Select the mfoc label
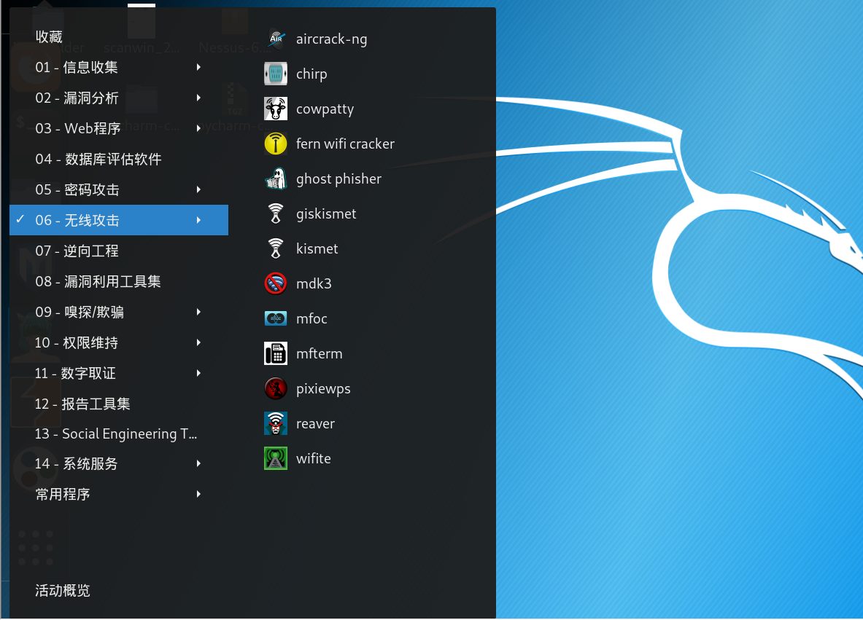This screenshot has width=863, height=620. click(x=311, y=319)
